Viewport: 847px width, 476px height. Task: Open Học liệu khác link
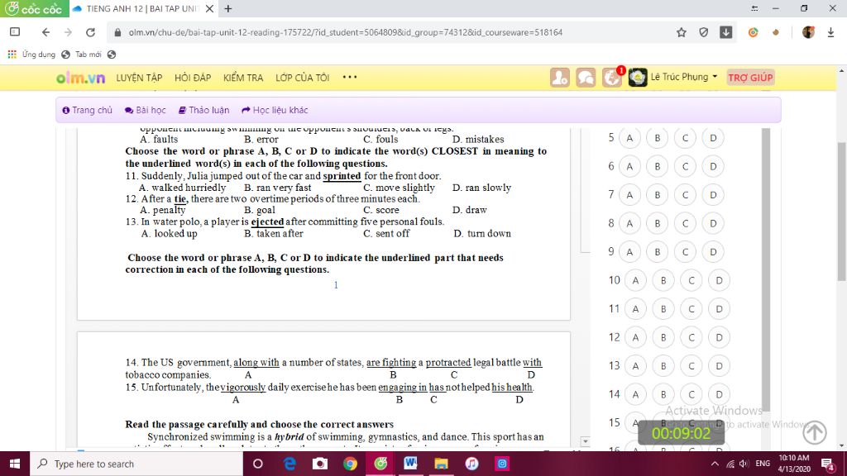[275, 110]
